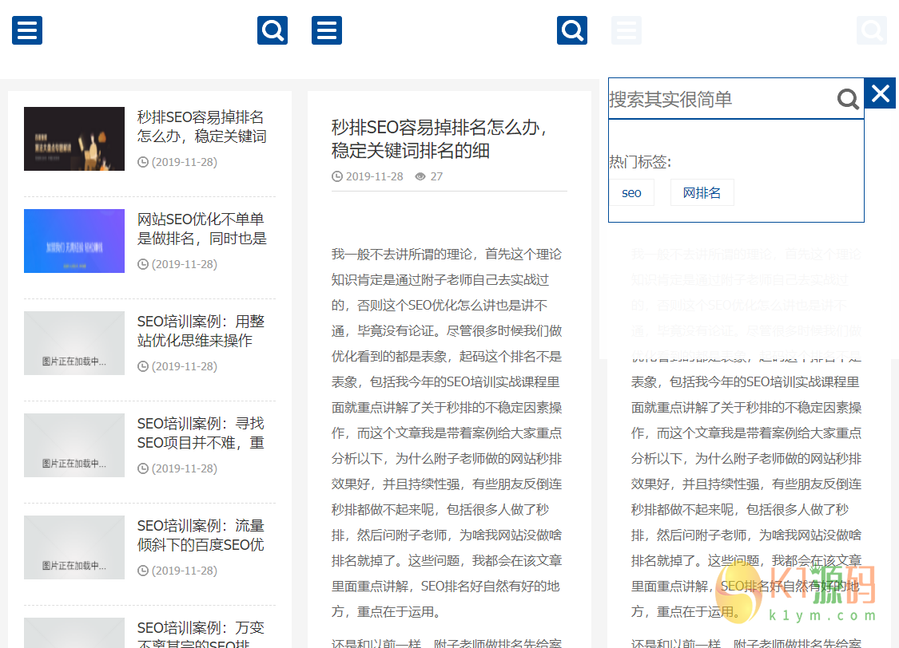Open "SEO培训案例：寻找SEO项目并不难" article
This screenshot has height=648, width=899.
[201, 433]
